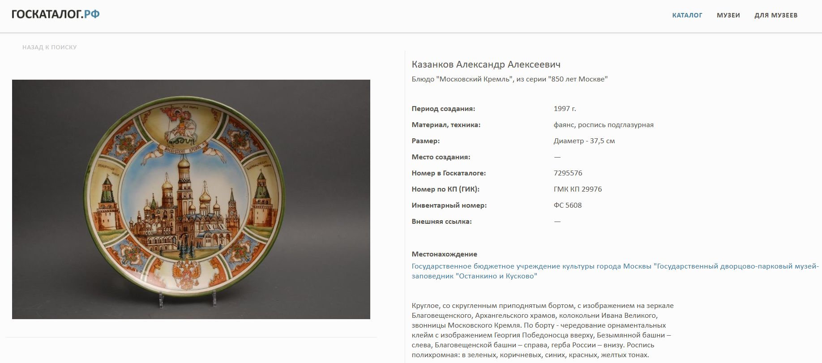The width and height of the screenshot is (822, 363).
Task: Select Госкаталог number 7295576
Action: (568, 173)
